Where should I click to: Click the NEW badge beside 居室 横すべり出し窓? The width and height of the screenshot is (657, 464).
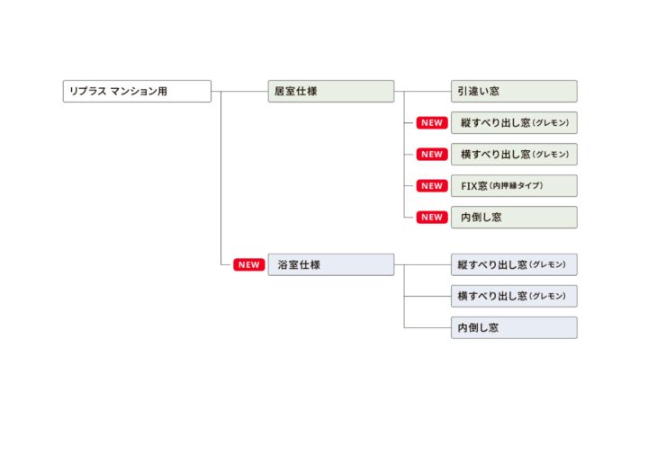[432, 154]
